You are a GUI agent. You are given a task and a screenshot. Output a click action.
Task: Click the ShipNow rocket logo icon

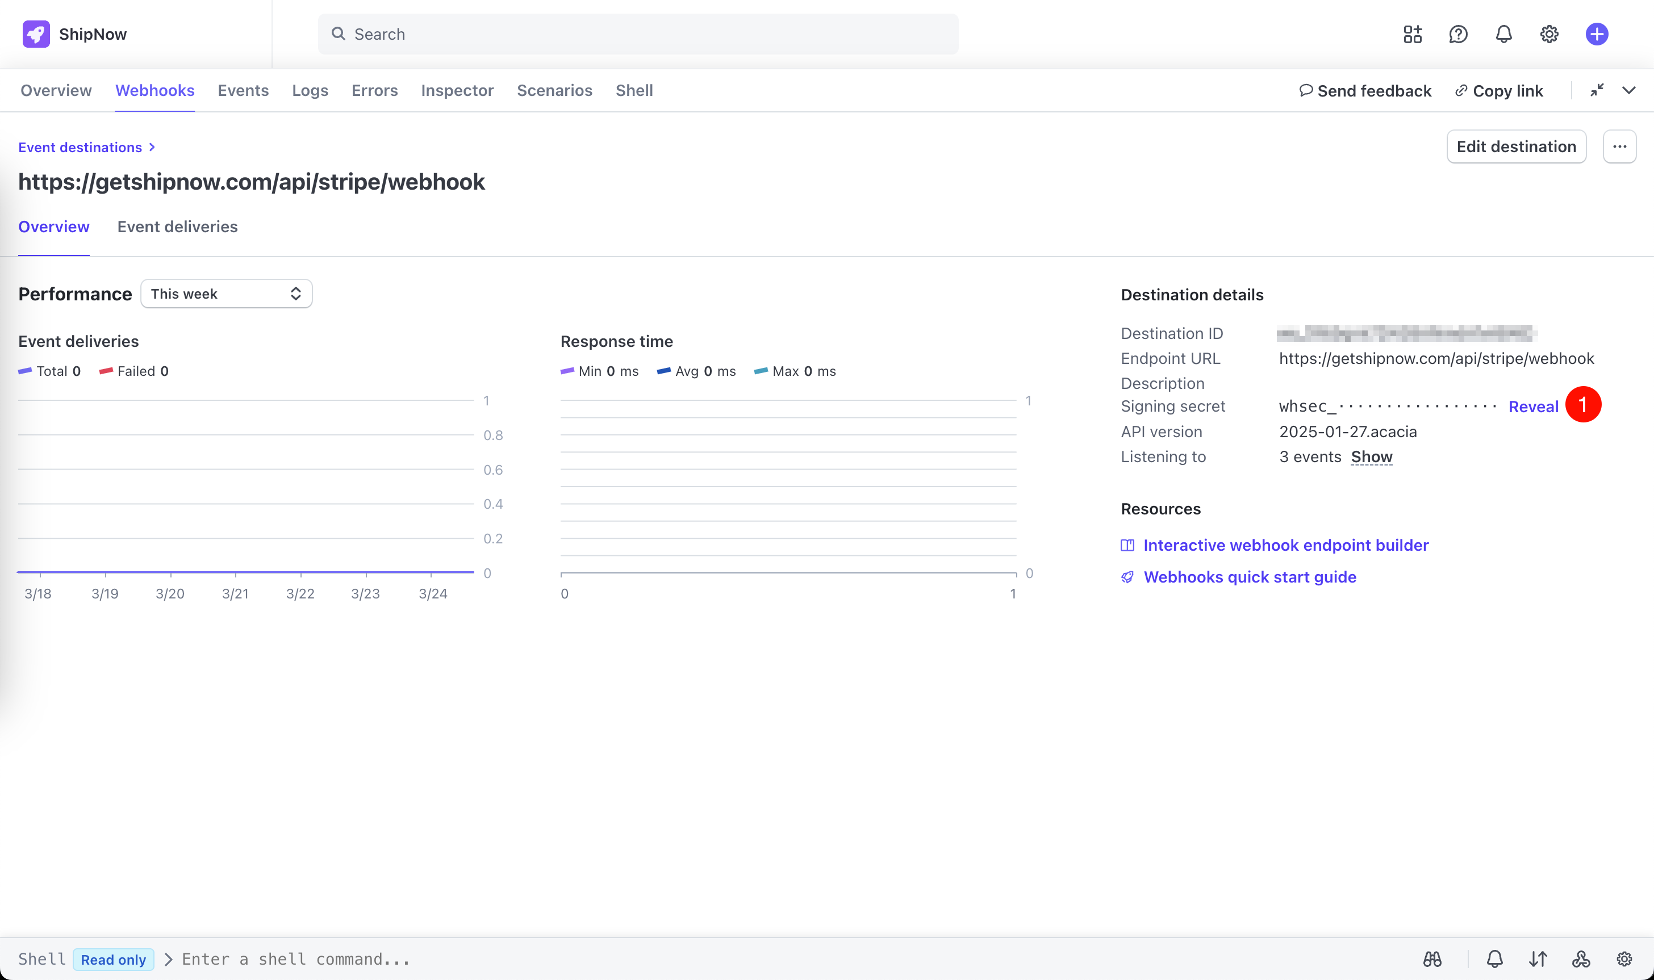36,33
